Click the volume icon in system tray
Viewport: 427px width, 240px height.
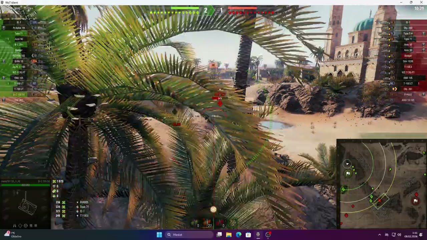point(399,235)
